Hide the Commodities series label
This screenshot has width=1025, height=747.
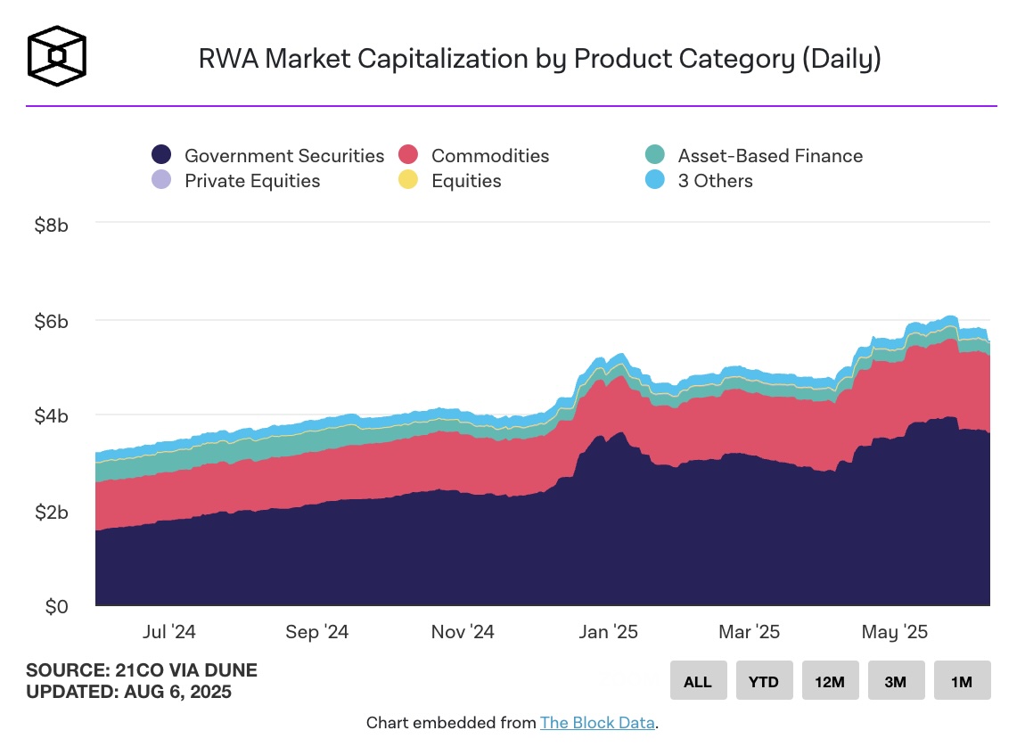[490, 155]
